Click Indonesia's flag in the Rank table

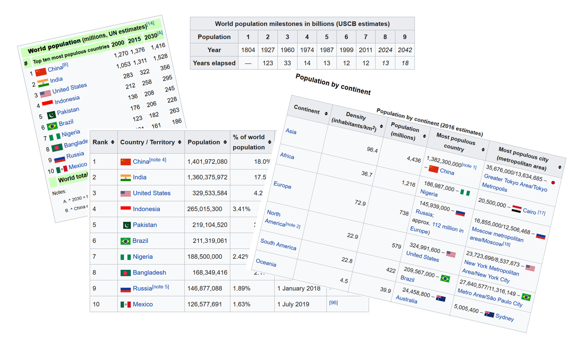coord(125,209)
